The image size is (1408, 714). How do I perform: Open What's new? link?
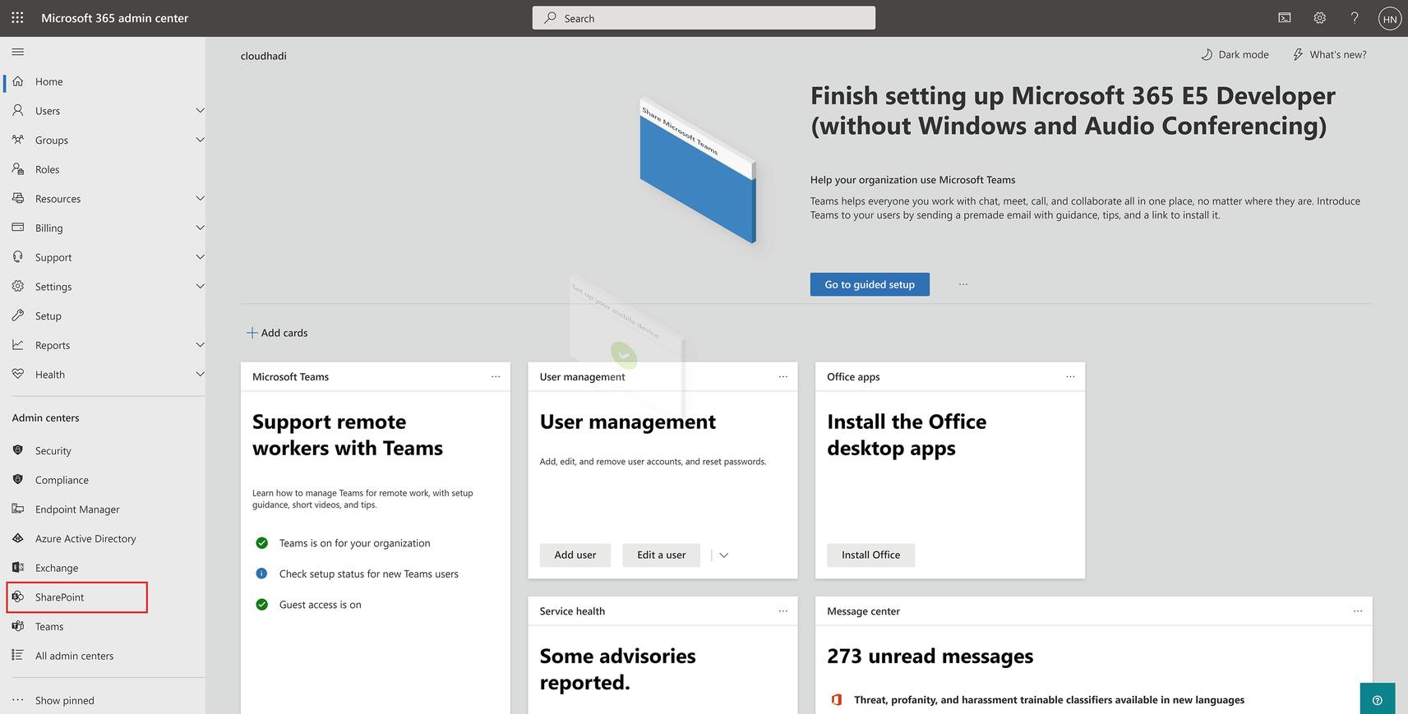click(x=1329, y=54)
